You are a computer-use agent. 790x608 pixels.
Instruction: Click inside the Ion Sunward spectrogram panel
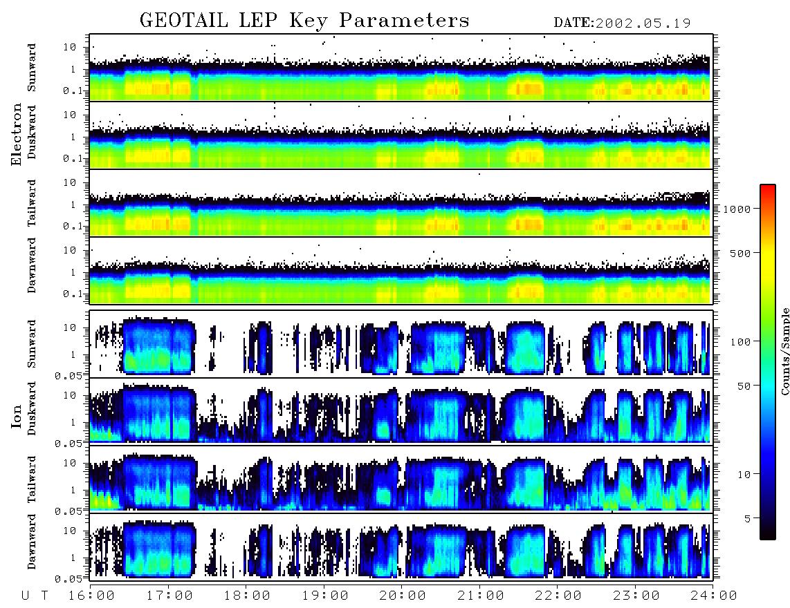[401, 343]
